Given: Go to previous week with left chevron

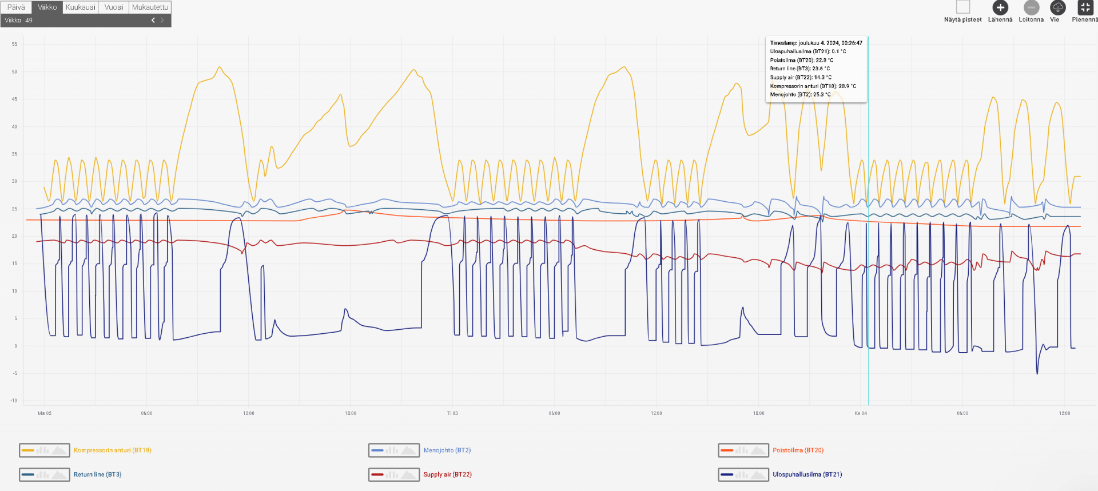Looking at the screenshot, I should [x=153, y=20].
